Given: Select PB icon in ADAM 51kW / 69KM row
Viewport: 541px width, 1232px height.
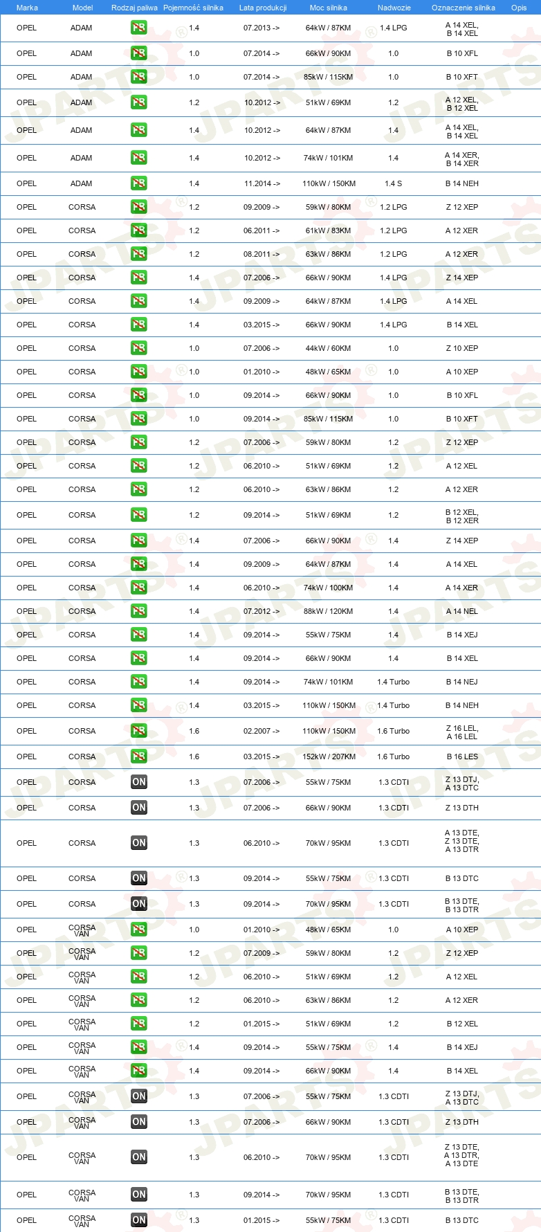Looking at the screenshot, I should tap(139, 102).
